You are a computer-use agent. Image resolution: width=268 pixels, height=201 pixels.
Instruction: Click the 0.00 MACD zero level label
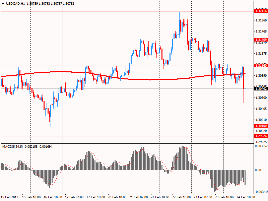tap(258, 170)
